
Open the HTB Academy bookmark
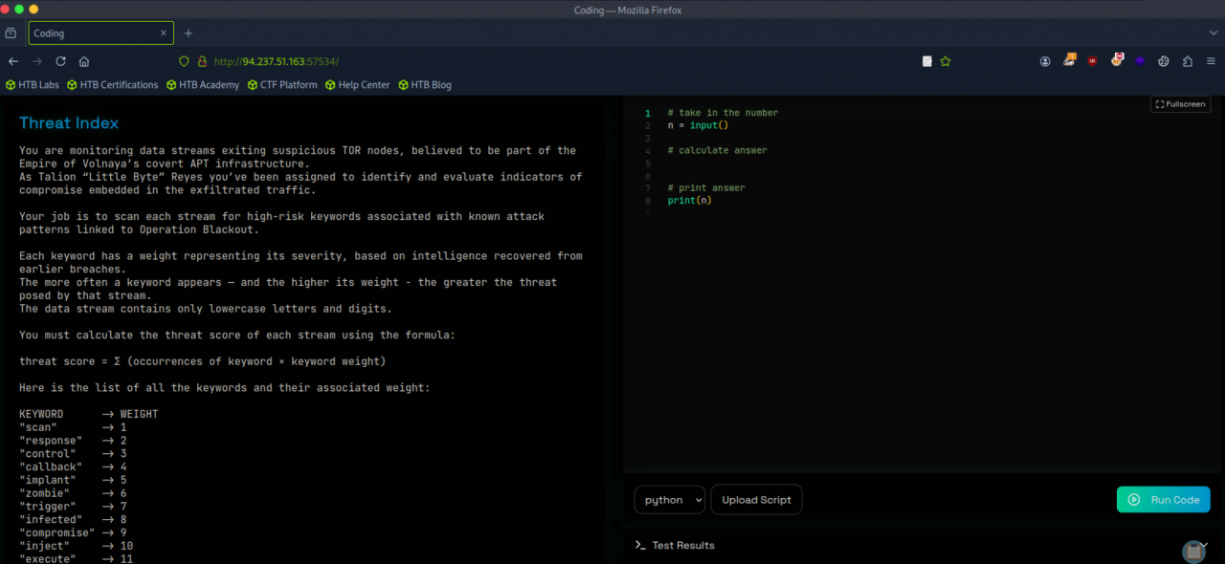click(x=203, y=85)
